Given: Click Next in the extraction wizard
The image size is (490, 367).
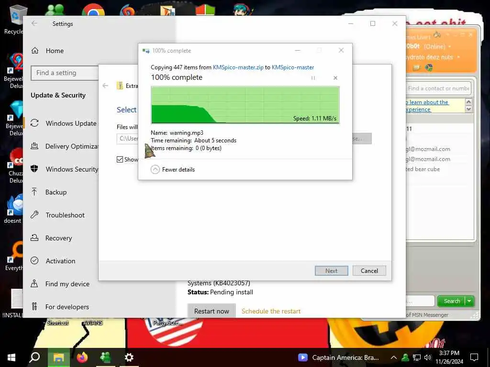Looking at the screenshot, I should 331,270.
